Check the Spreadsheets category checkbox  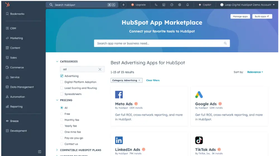pos(62,94)
